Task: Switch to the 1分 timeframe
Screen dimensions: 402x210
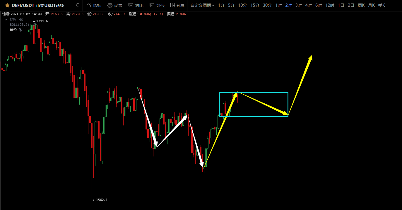Action: pos(221,5)
